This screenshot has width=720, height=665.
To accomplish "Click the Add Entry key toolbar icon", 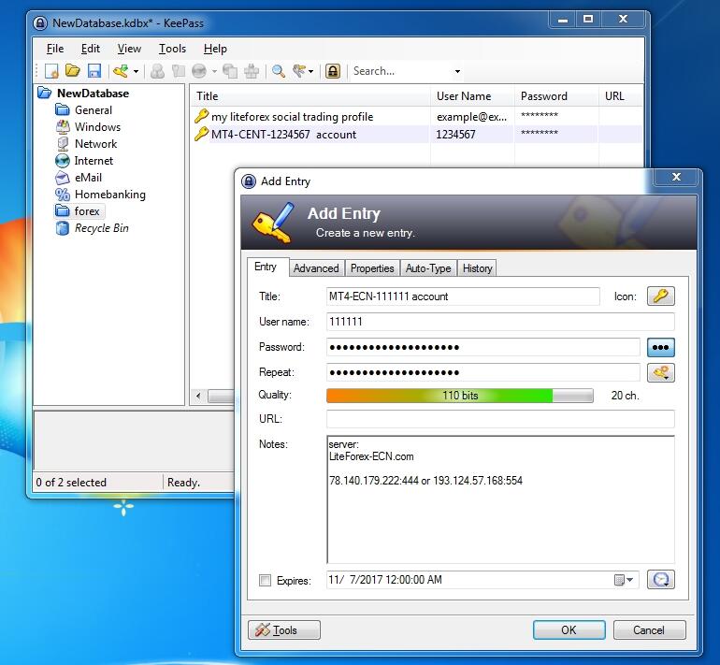I will [121, 71].
